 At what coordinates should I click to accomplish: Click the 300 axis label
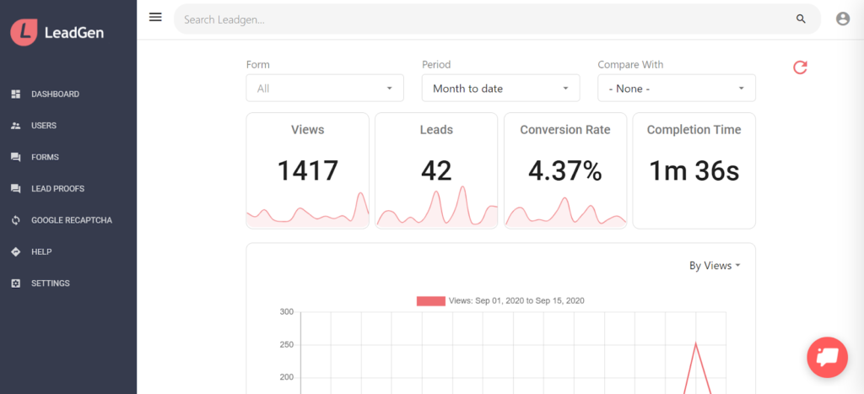287,312
